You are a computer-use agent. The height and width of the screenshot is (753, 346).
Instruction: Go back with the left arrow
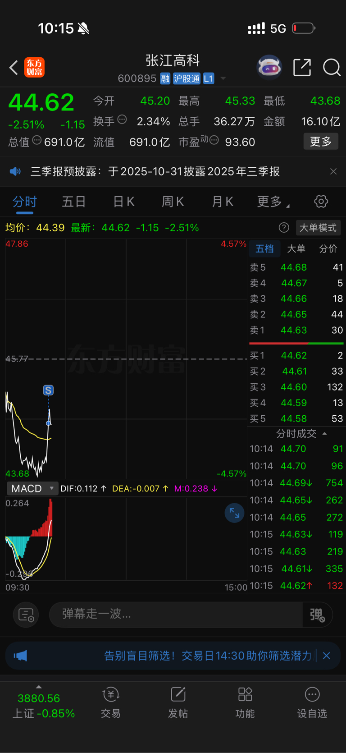14,68
